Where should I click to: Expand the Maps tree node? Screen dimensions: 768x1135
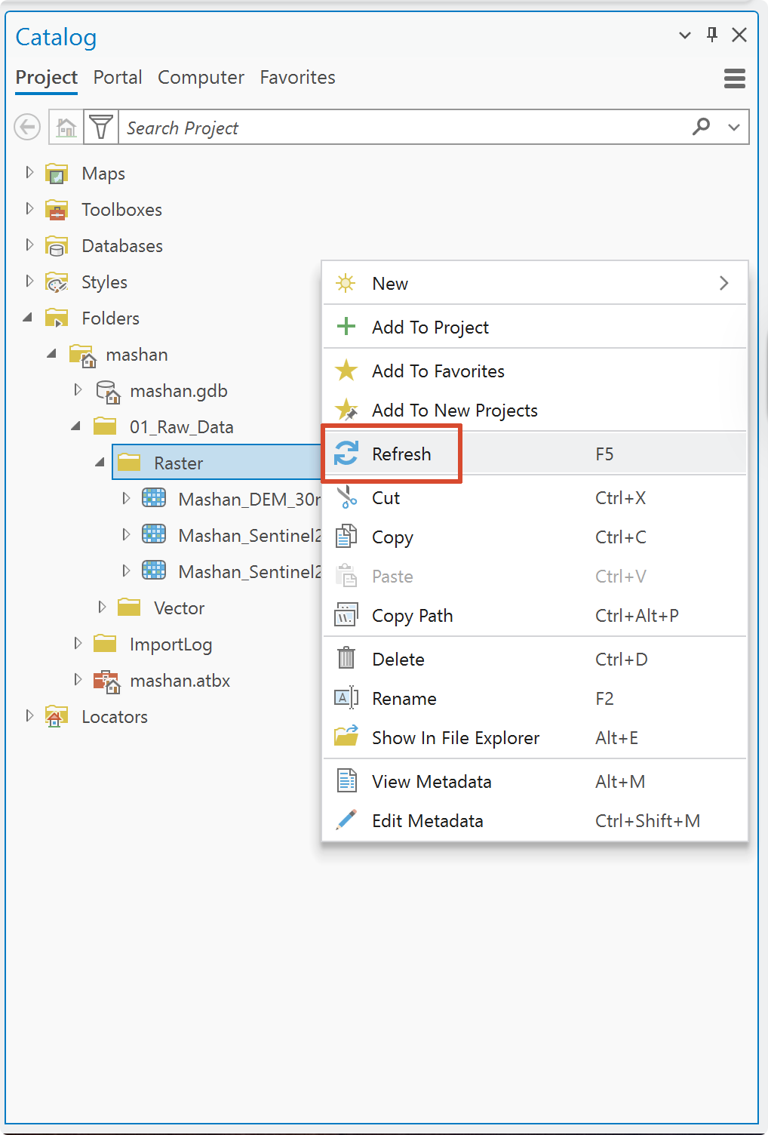point(29,173)
